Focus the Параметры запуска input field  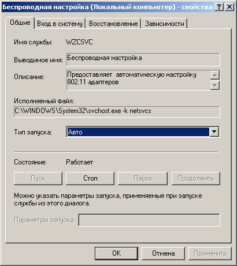coord(149,220)
